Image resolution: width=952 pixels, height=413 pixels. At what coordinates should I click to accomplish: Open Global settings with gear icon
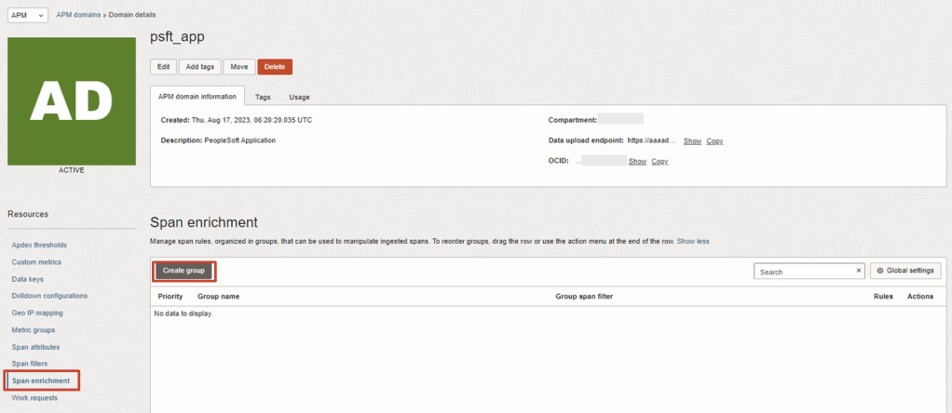pyautogui.click(x=905, y=271)
